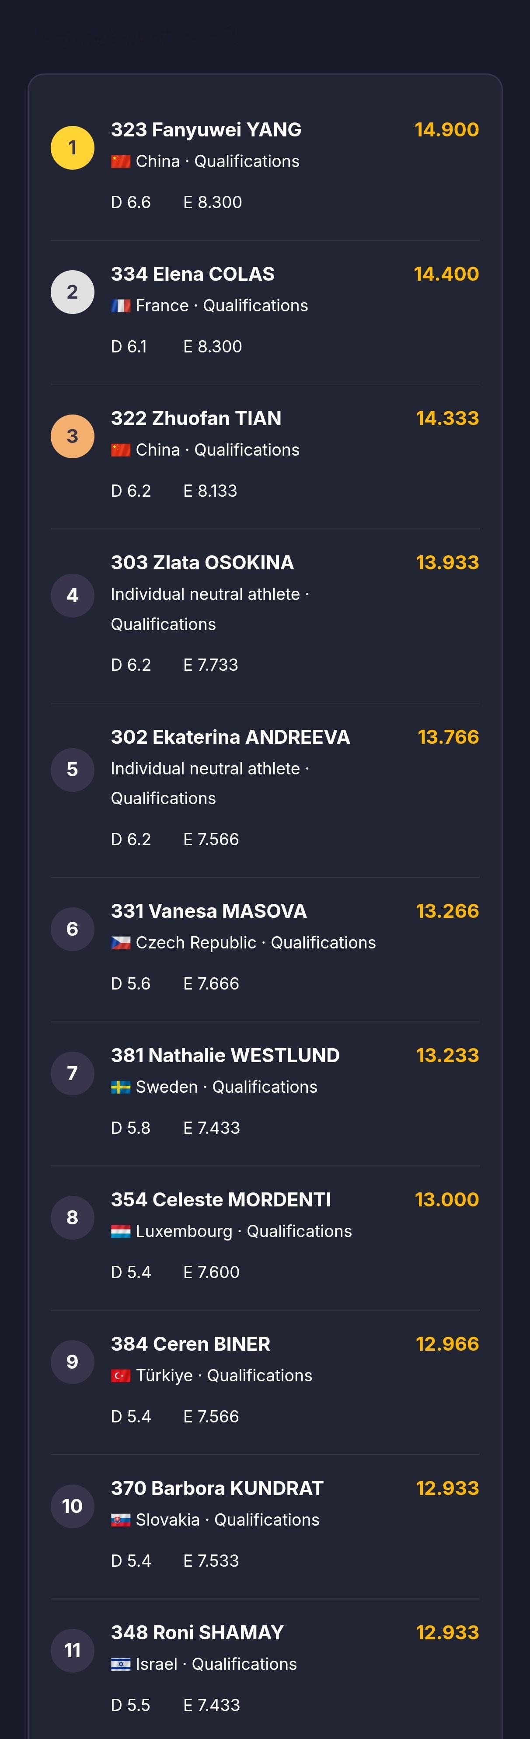This screenshot has height=1739, width=530.
Task: Open athlete 334 Elena COLAS
Action: pos(192,274)
